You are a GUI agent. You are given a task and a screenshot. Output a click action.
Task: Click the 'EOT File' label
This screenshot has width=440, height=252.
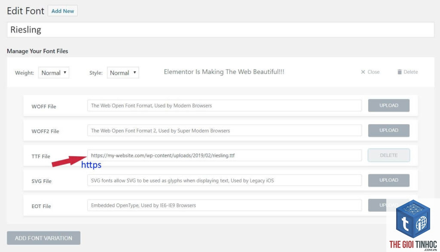pos(41,206)
